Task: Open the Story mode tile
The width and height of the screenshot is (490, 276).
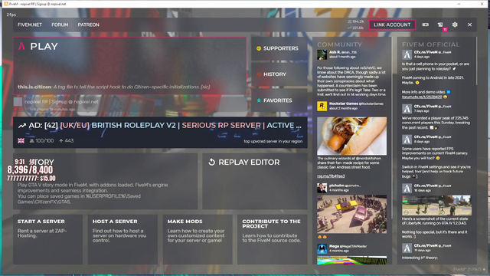Action: coord(105,181)
